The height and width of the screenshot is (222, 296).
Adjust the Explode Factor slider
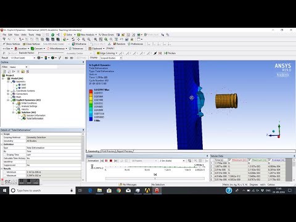coord(51,53)
